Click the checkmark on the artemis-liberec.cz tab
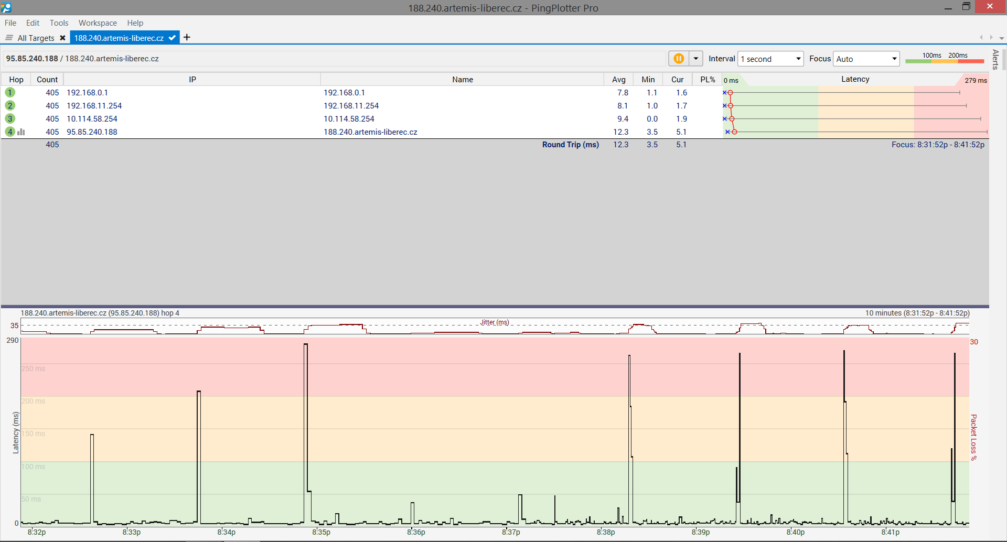Viewport: 1007px width, 542px height. [x=172, y=38]
